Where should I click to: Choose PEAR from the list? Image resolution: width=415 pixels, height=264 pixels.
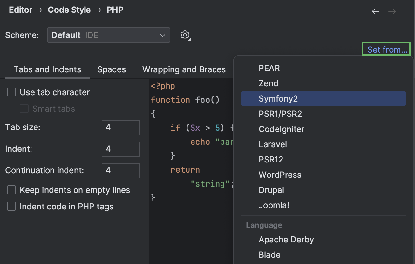point(323,68)
